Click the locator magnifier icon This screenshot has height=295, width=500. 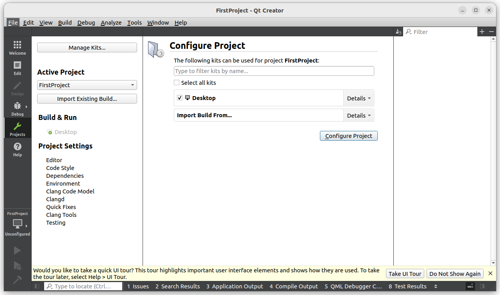click(x=50, y=286)
